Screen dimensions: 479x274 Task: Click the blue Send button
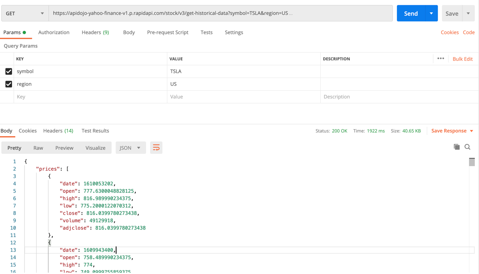click(411, 14)
